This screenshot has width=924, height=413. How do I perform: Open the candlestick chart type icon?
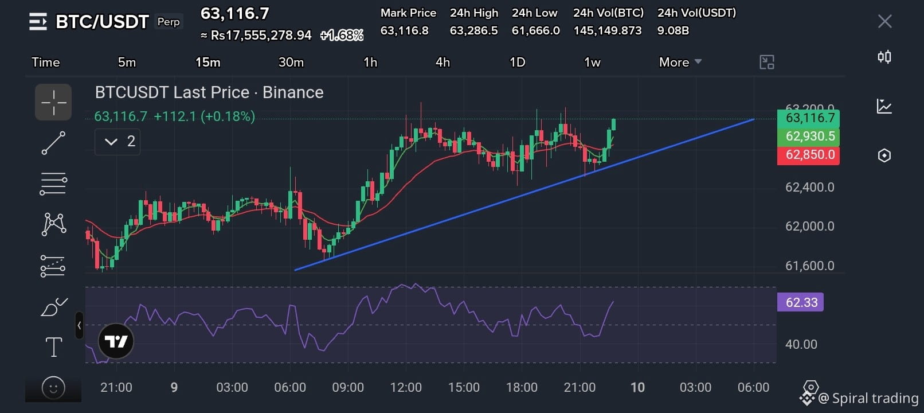pyautogui.click(x=884, y=57)
